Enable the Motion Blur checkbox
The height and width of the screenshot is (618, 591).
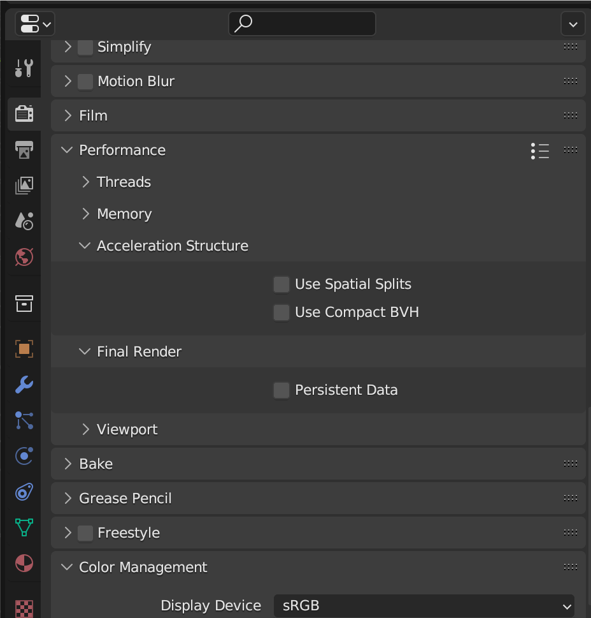(x=85, y=82)
